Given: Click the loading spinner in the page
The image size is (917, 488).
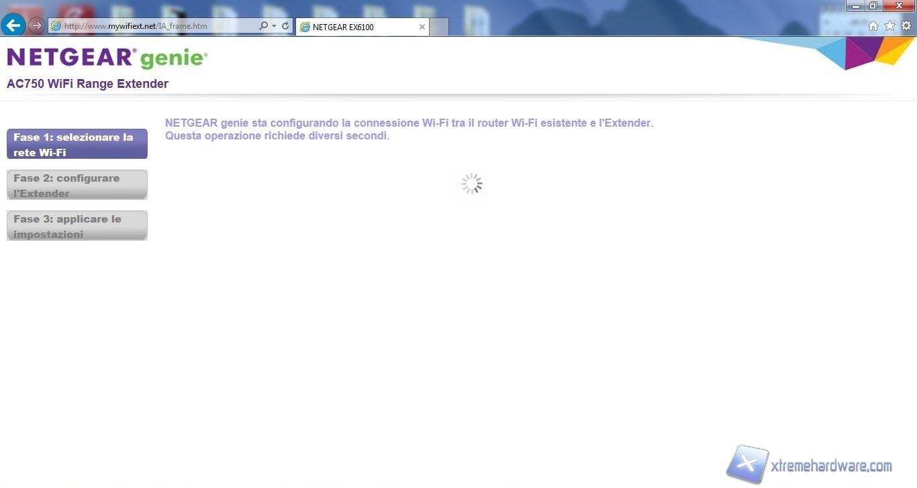Looking at the screenshot, I should [x=472, y=184].
